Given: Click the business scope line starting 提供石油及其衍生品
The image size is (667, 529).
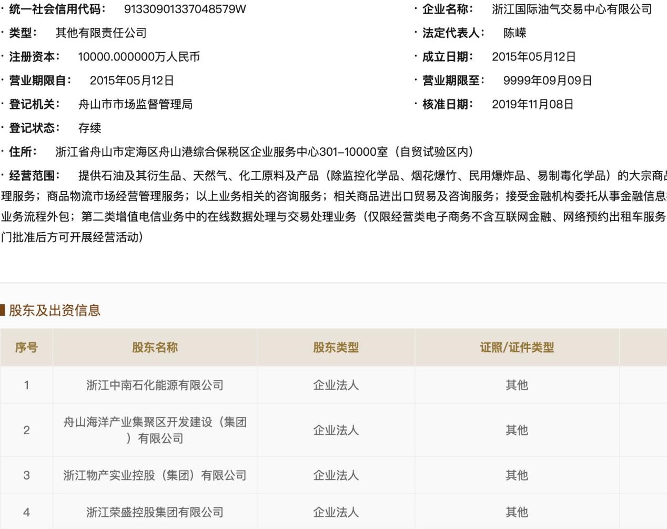Looking at the screenshot, I should [372, 175].
